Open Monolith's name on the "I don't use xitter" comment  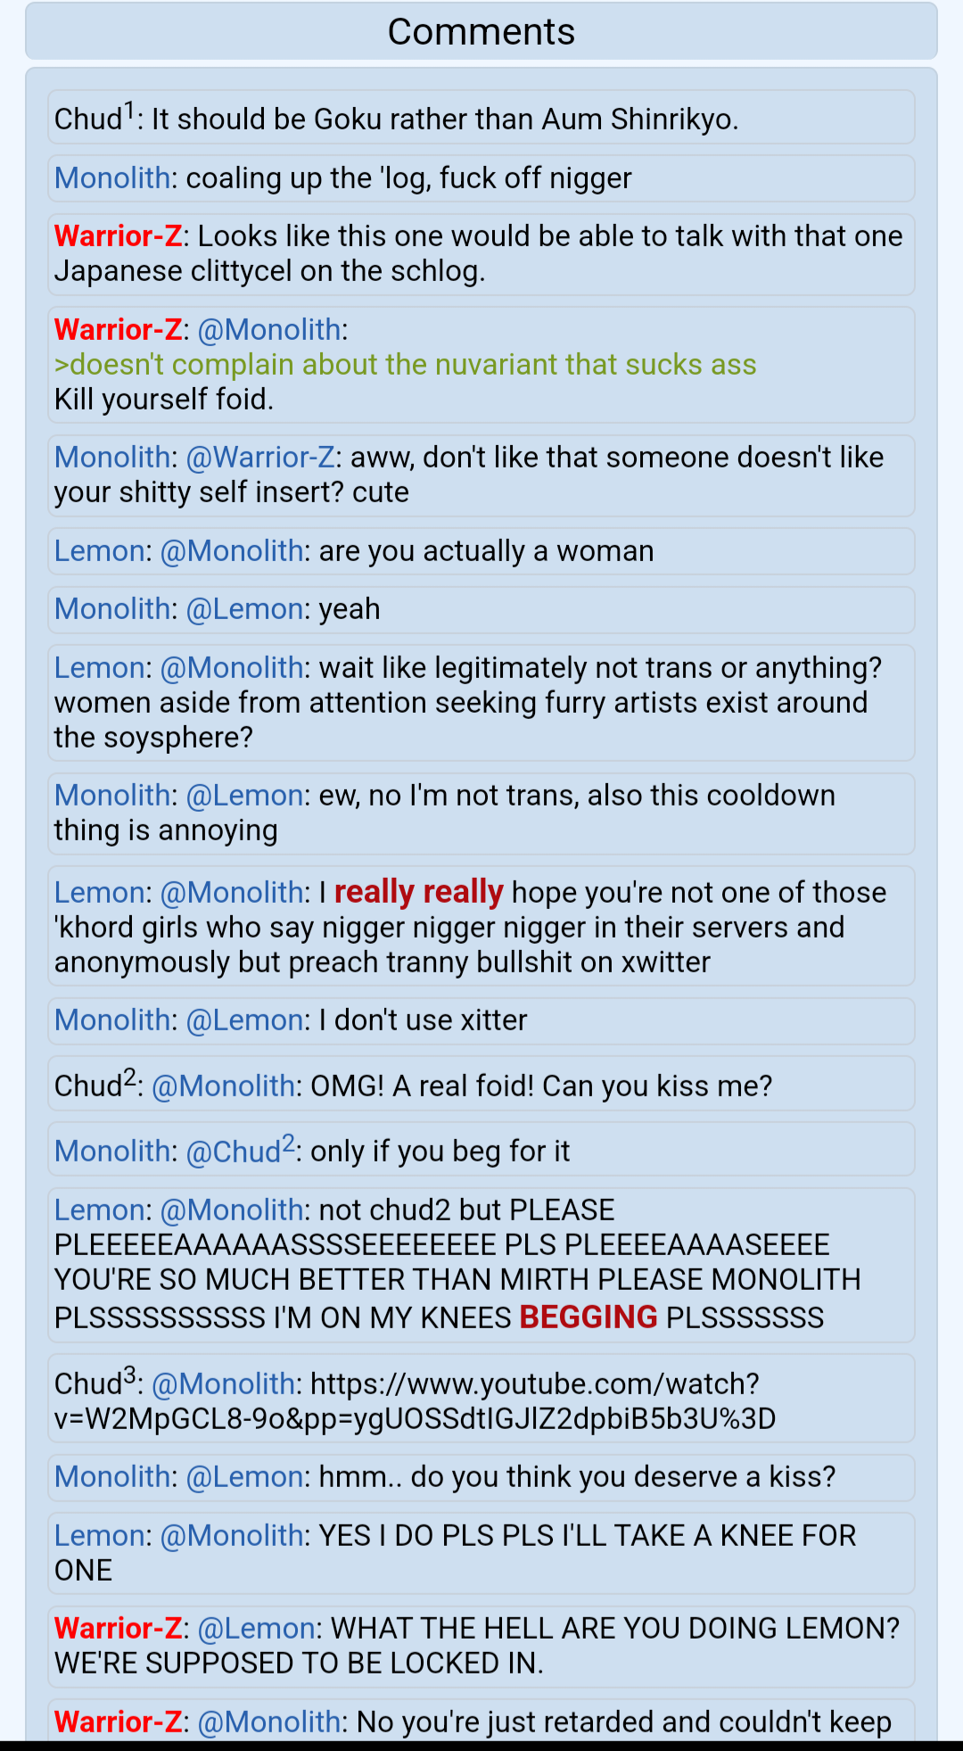coord(112,1020)
